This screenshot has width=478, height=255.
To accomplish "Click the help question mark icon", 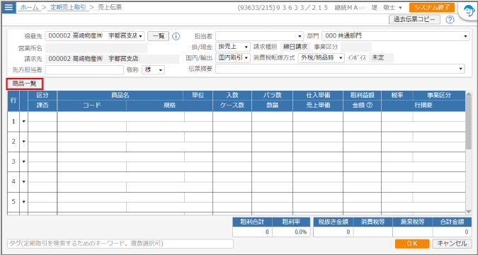I will [x=450, y=20].
